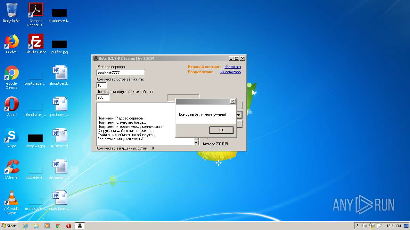Viewport: 410px width, 230px height.
Task: Select the leenews.jpg desktop file
Action: pos(36,141)
